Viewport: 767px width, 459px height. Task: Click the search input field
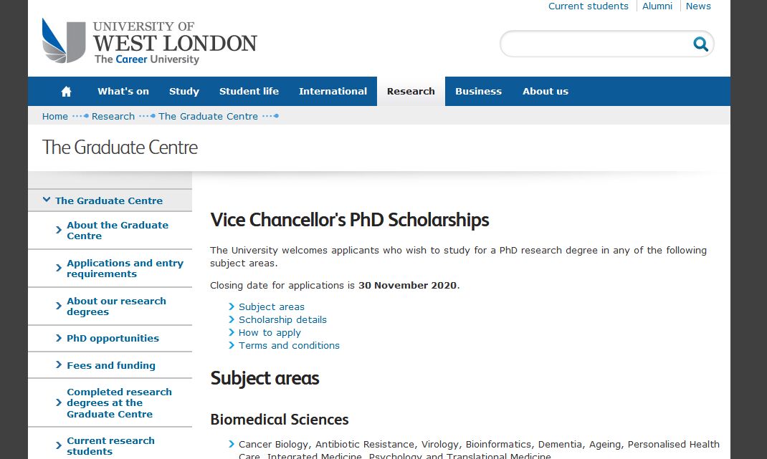pyautogui.click(x=596, y=44)
